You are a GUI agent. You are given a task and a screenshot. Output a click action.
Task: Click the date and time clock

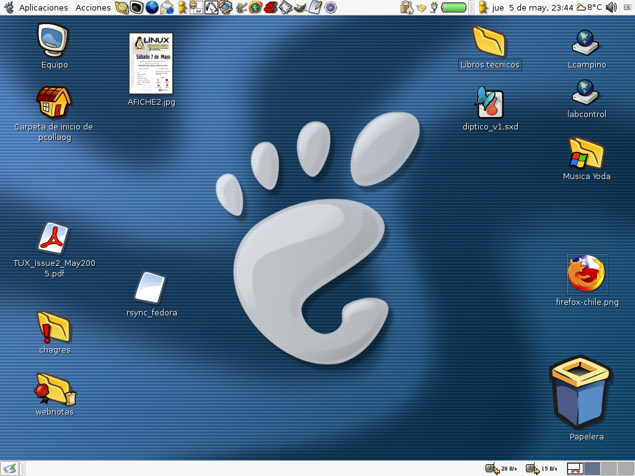(x=531, y=7)
